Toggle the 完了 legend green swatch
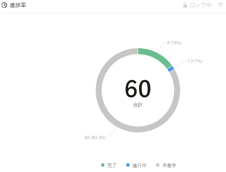This screenshot has width=226, height=172. (103, 165)
